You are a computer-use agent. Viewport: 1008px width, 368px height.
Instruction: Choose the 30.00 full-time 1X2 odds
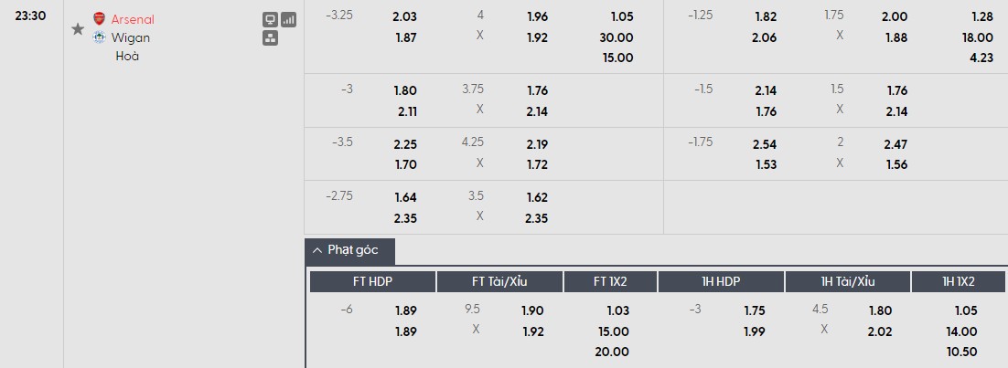617,37
